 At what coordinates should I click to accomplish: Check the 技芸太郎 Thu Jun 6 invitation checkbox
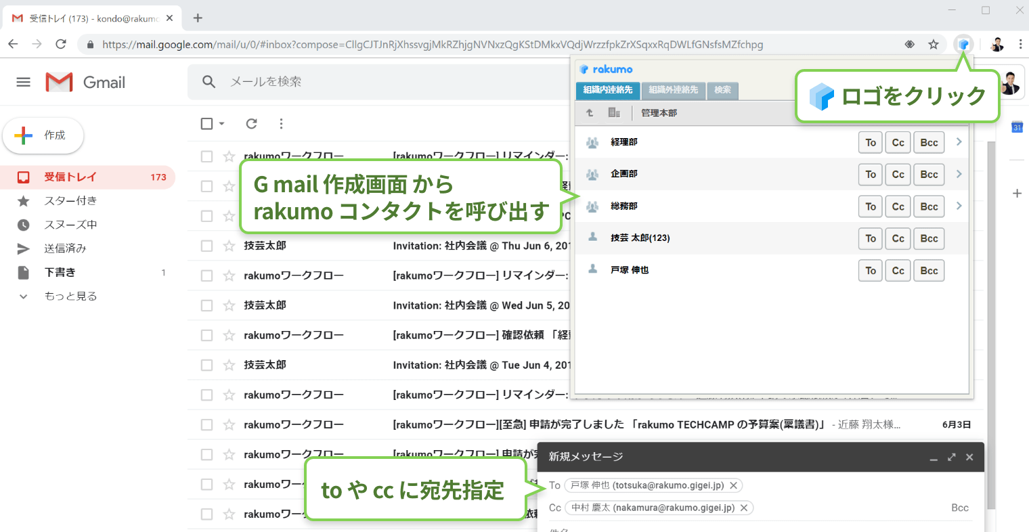point(206,246)
